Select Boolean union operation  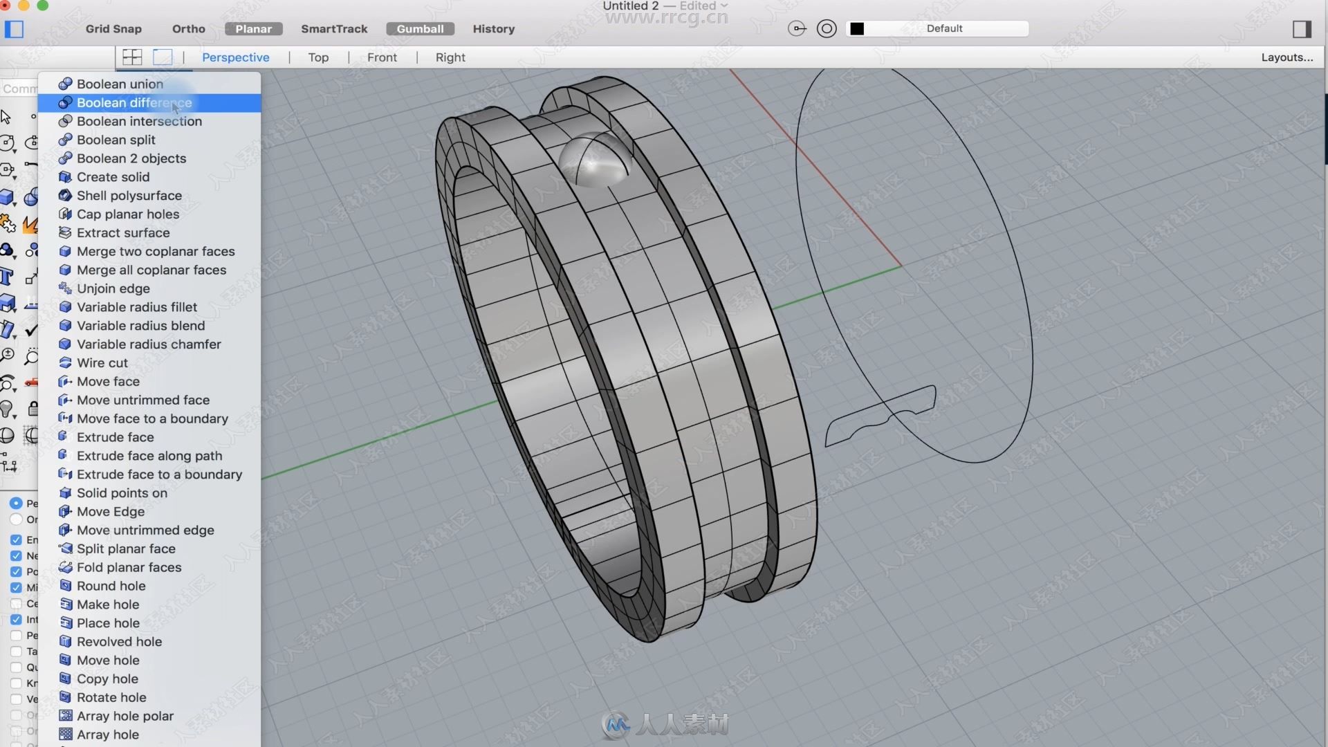tap(120, 83)
